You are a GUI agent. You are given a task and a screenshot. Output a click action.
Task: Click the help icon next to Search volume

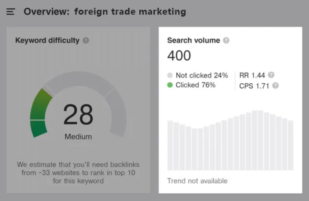[226, 40]
